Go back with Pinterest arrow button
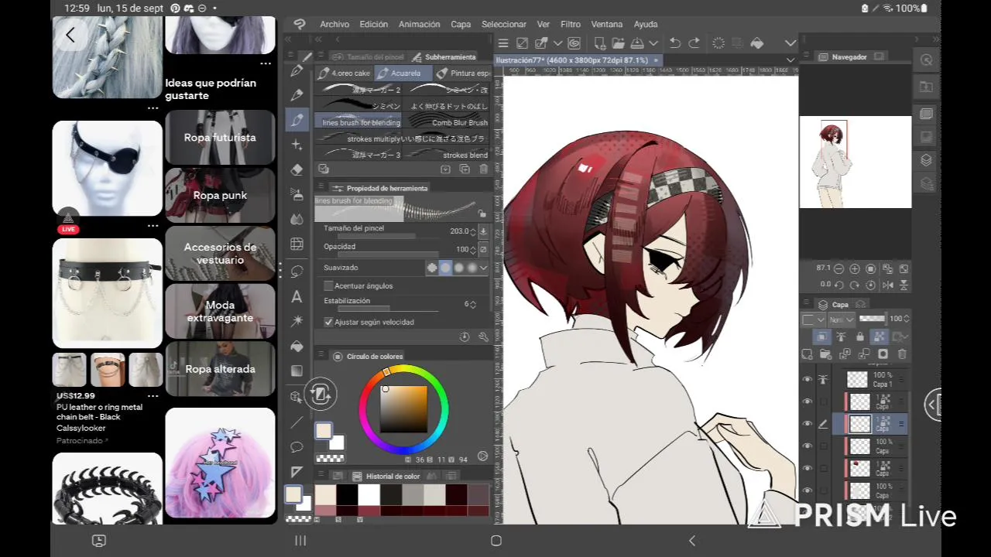991x557 pixels. (70, 35)
